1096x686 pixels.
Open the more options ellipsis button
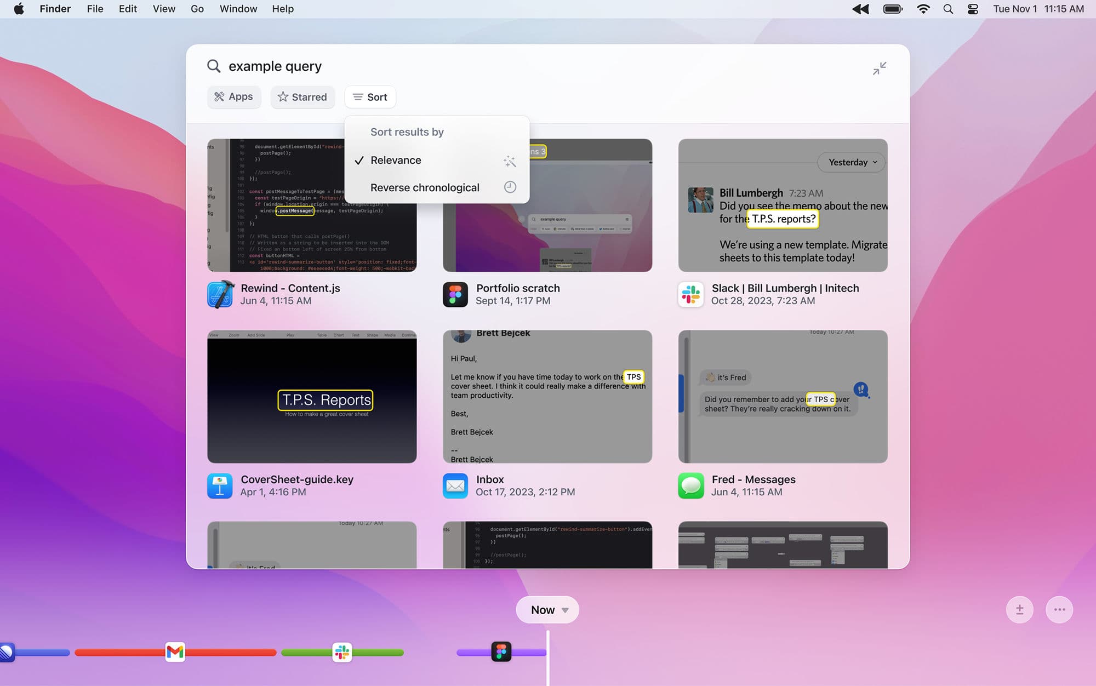click(1059, 609)
